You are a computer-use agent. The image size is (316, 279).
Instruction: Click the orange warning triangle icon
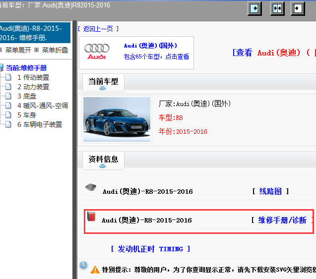95,270
